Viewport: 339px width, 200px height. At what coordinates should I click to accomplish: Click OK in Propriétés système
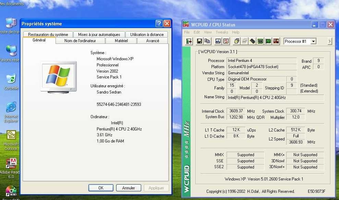(101, 188)
